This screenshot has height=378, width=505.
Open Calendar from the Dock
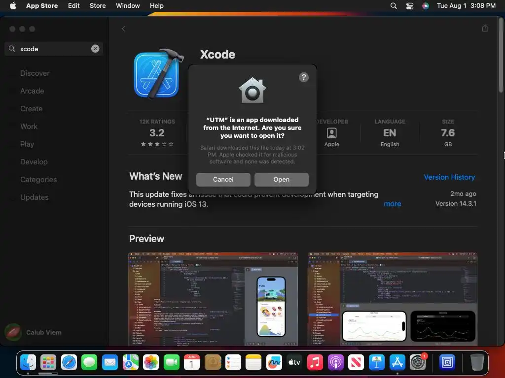point(192,362)
